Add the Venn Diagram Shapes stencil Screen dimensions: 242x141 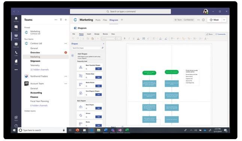(x=98, y=94)
